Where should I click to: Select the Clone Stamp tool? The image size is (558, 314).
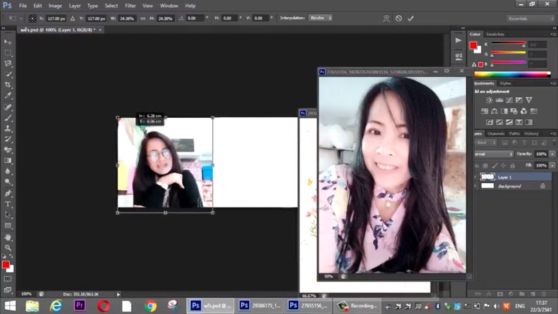pyautogui.click(x=8, y=128)
